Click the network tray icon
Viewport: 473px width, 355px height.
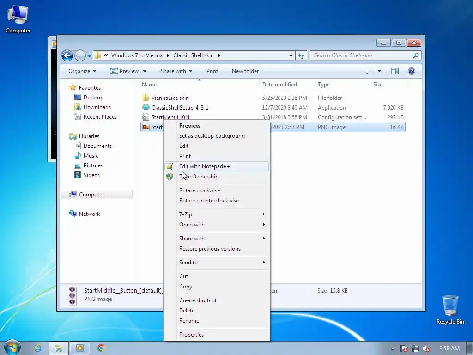click(415, 349)
